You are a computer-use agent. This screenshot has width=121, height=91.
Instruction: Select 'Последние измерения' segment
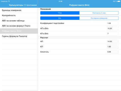tap(99, 18)
